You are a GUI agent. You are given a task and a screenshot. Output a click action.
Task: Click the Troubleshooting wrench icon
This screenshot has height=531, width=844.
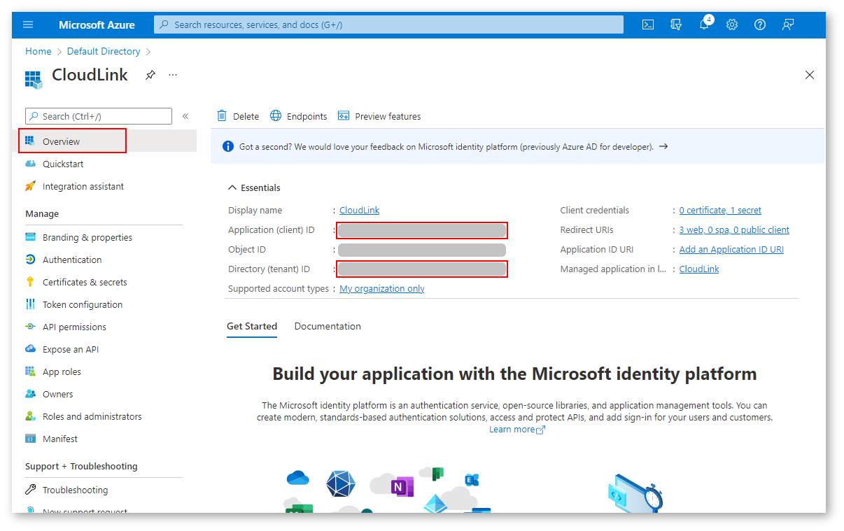click(x=30, y=490)
